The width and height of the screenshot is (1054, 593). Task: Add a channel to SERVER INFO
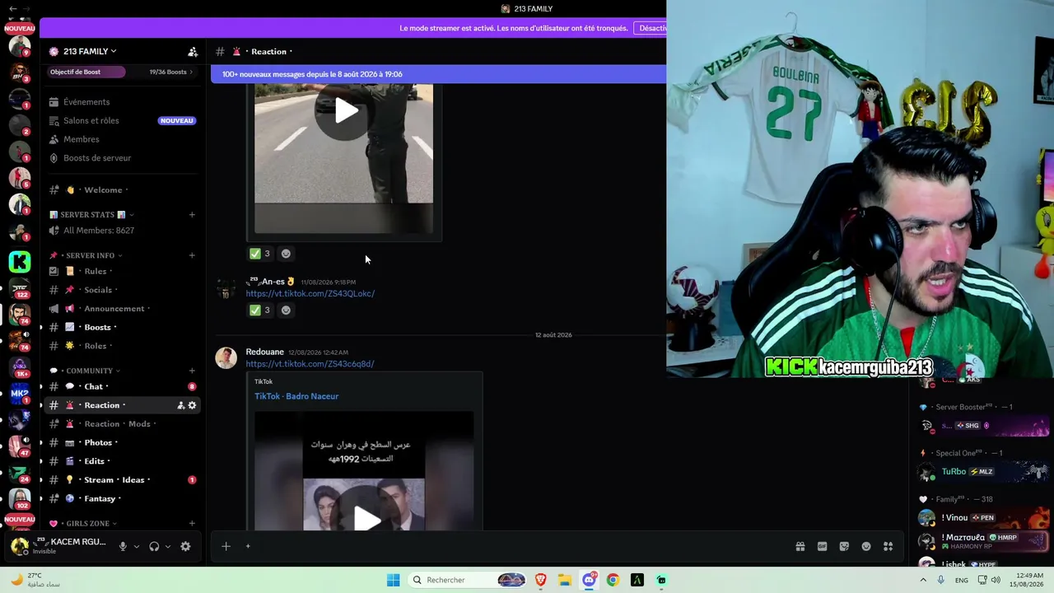192,255
